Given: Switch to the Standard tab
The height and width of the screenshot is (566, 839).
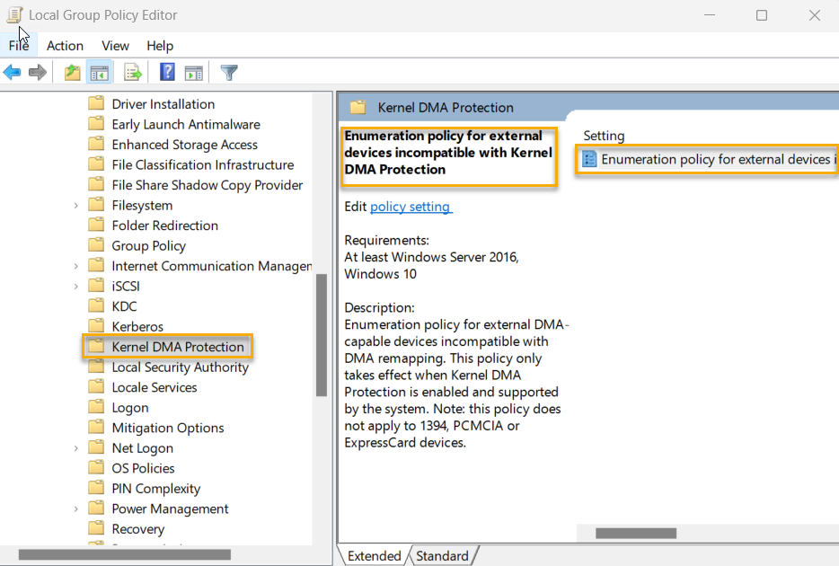Looking at the screenshot, I should pos(442,556).
